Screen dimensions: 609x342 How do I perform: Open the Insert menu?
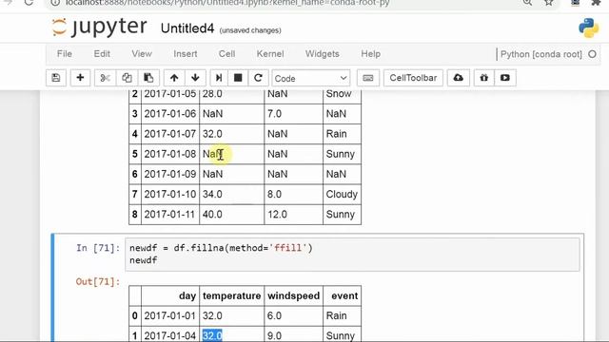pos(186,54)
